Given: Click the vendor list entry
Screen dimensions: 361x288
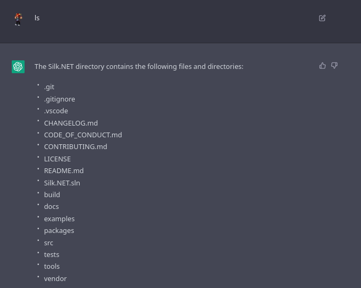Looking at the screenshot, I should (55, 278).
